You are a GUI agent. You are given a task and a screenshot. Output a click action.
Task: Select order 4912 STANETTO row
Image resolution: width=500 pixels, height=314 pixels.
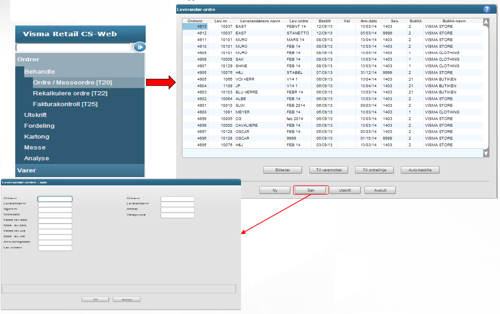(333, 33)
